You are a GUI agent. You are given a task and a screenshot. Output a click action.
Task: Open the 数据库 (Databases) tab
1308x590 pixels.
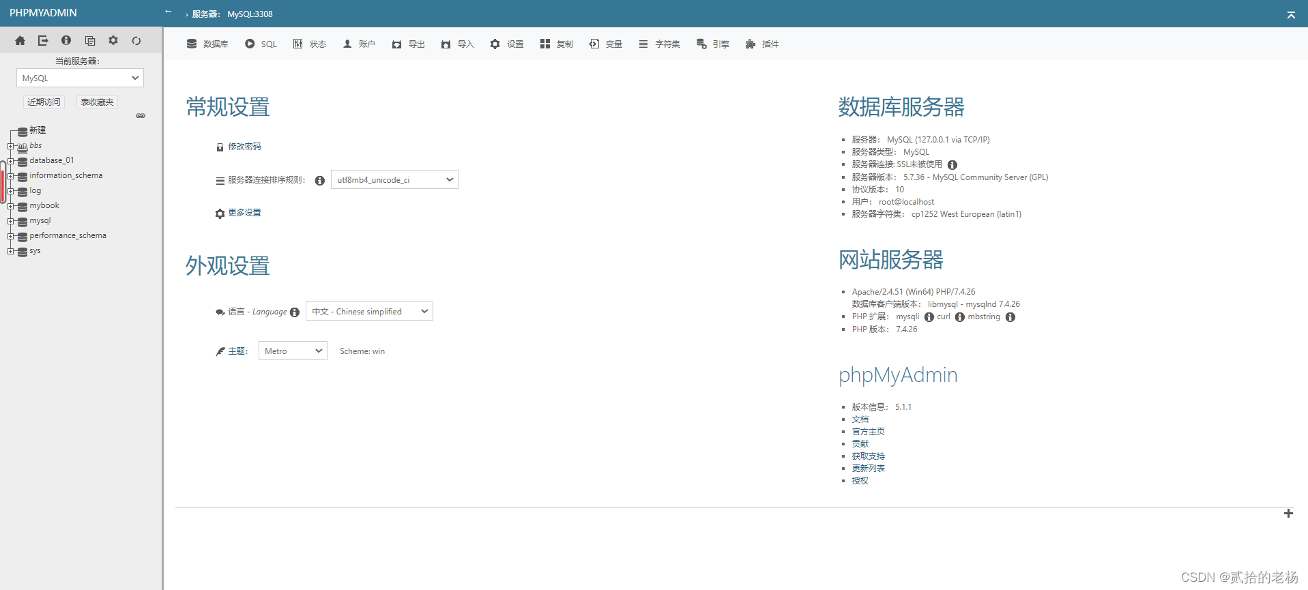point(207,44)
